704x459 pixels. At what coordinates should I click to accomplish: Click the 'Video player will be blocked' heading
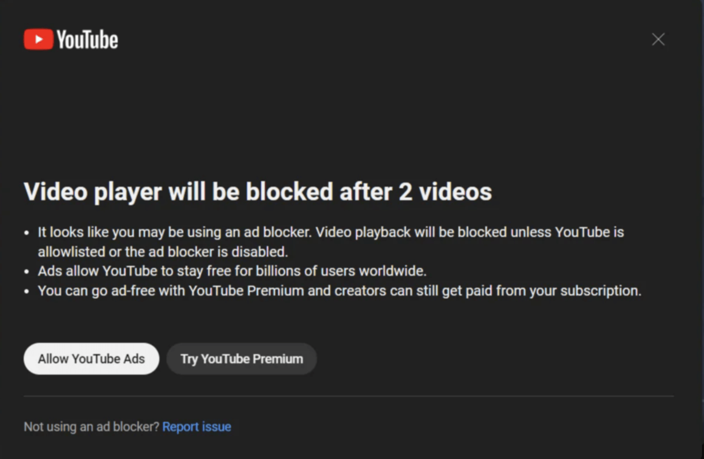coord(201,192)
